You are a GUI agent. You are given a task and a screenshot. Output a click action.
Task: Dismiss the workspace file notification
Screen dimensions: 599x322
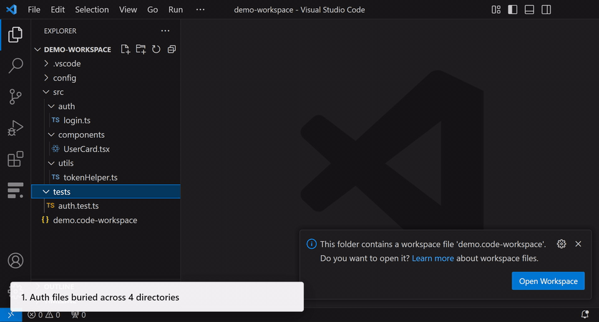pos(578,244)
